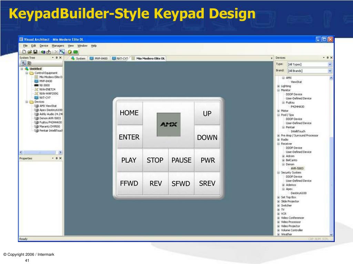Switch to the System tab

click(78, 58)
